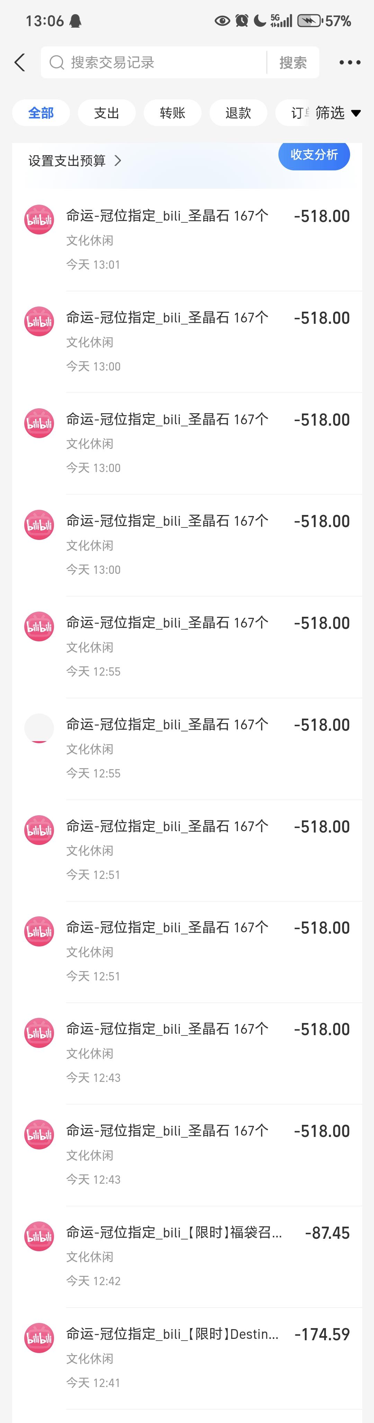This screenshot has width=374, height=1423.
Task: Tap bilibili icon of 13:01 transaction
Action: click(39, 219)
